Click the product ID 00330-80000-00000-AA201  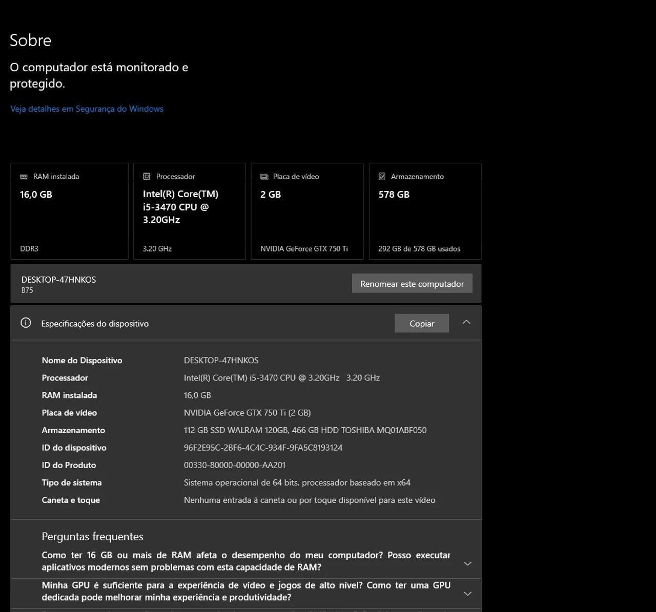235,465
